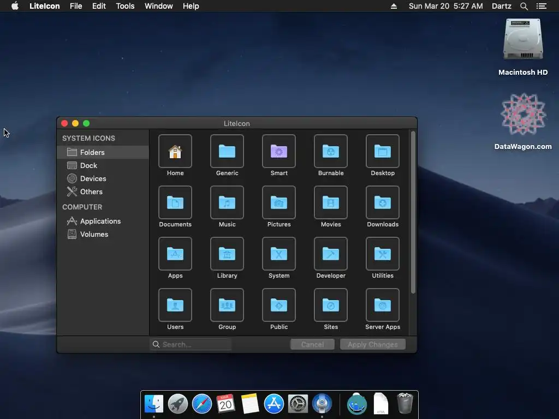
Task: Click the Public folder icon
Action: 279,305
